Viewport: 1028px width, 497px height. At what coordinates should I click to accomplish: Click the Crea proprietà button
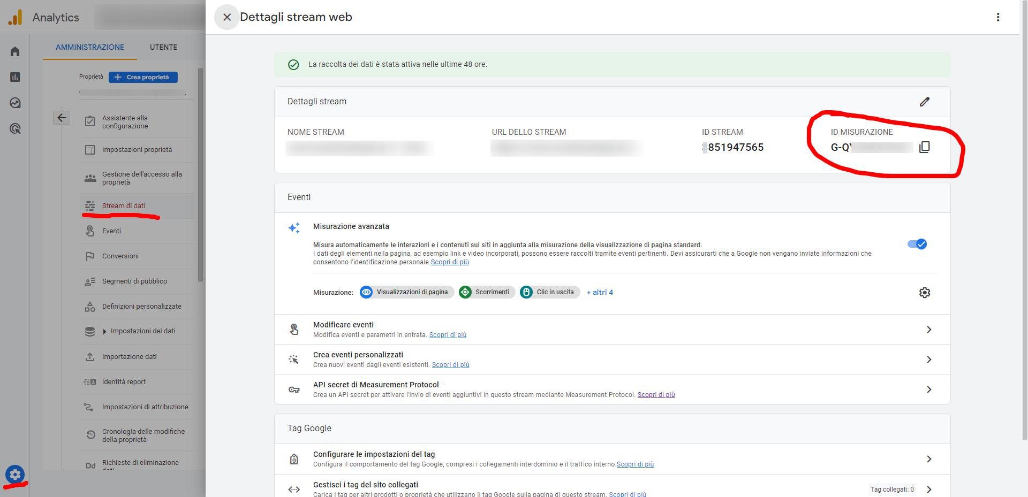(143, 77)
